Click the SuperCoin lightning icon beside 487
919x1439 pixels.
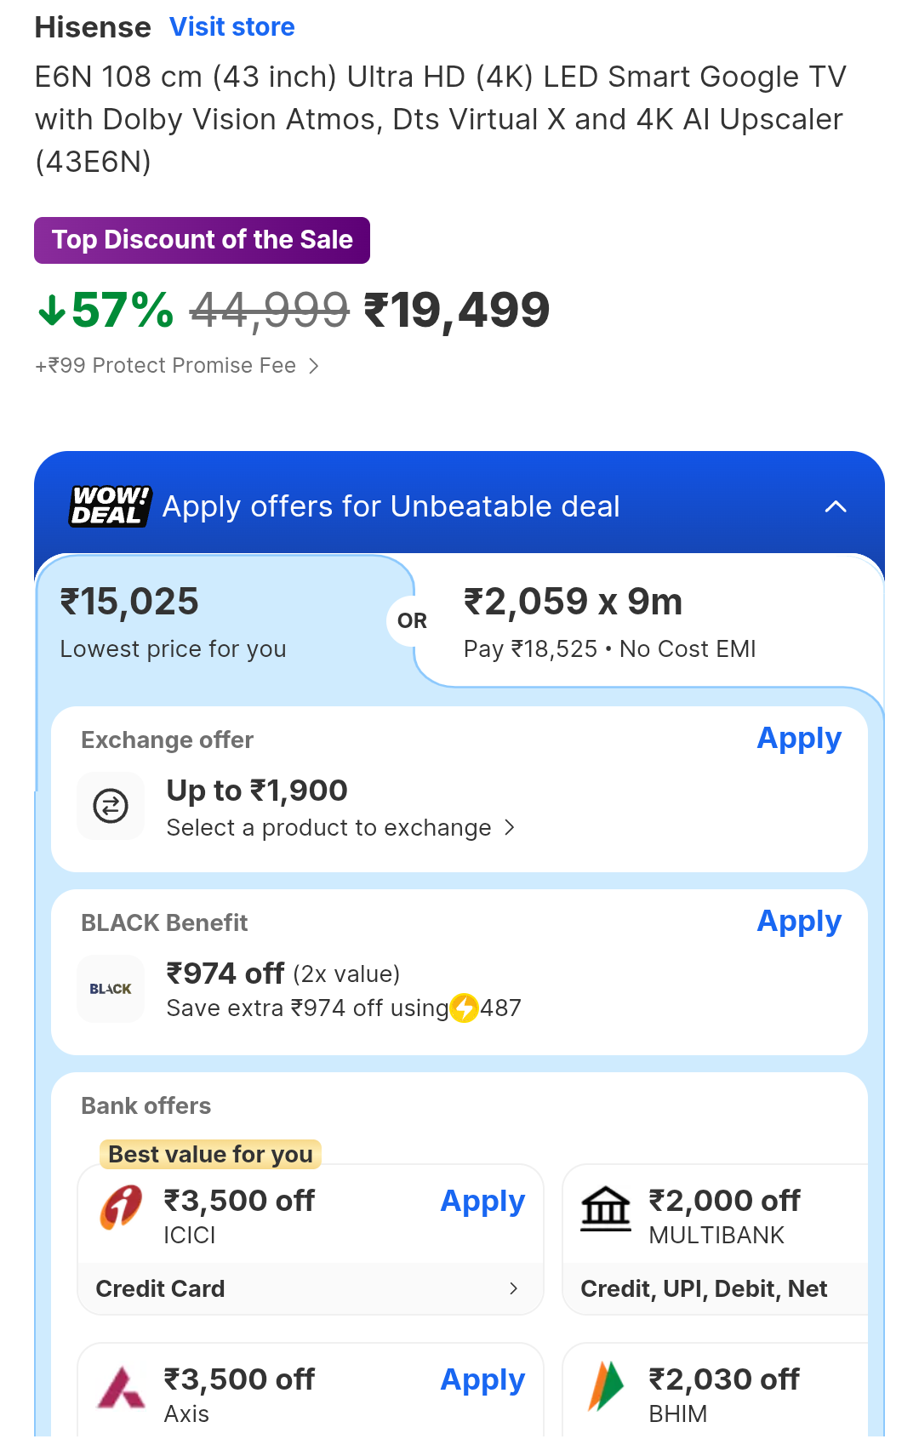pyautogui.click(x=464, y=1008)
